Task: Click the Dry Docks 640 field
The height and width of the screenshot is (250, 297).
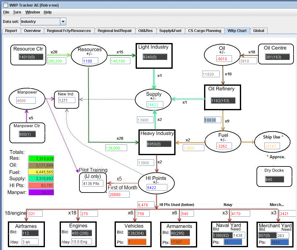Action: 274,179
